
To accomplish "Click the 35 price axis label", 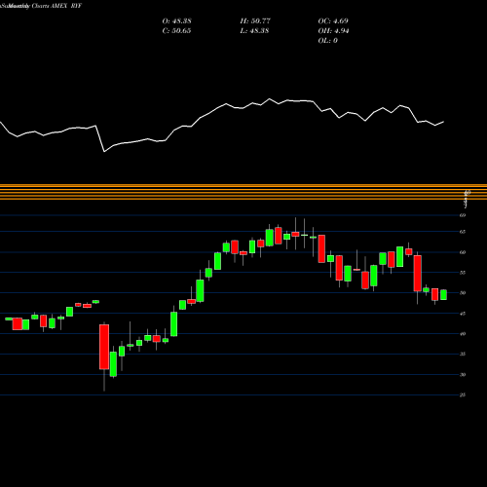I will pos(463,354).
